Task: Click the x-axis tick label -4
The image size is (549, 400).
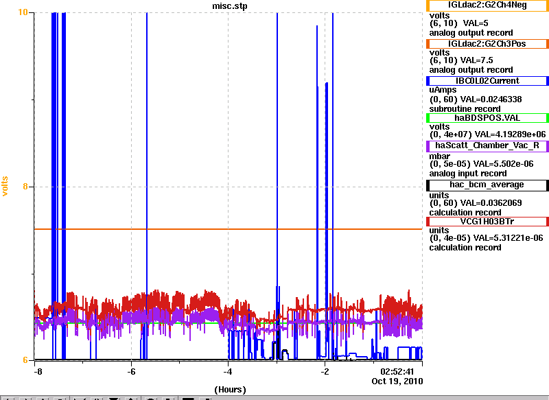Action: [x=228, y=372]
